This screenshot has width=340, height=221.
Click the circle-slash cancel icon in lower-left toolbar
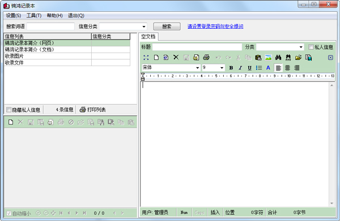(x=71, y=122)
